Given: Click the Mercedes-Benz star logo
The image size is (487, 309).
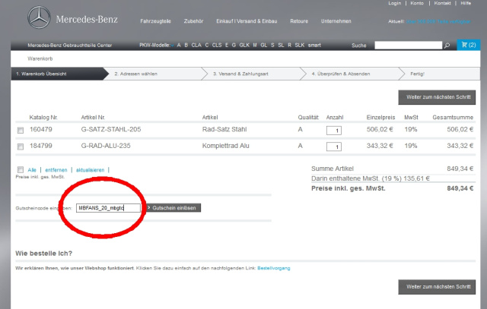Looking at the screenshot, I should pos(39,17).
